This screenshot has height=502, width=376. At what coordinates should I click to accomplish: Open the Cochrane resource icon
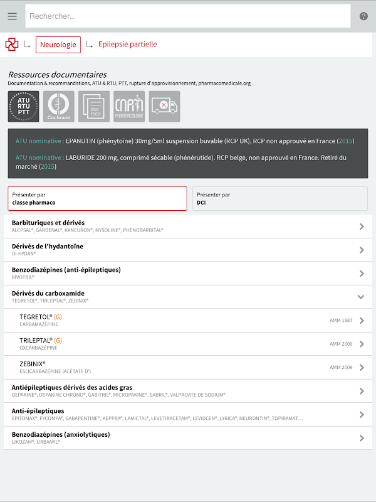59,107
